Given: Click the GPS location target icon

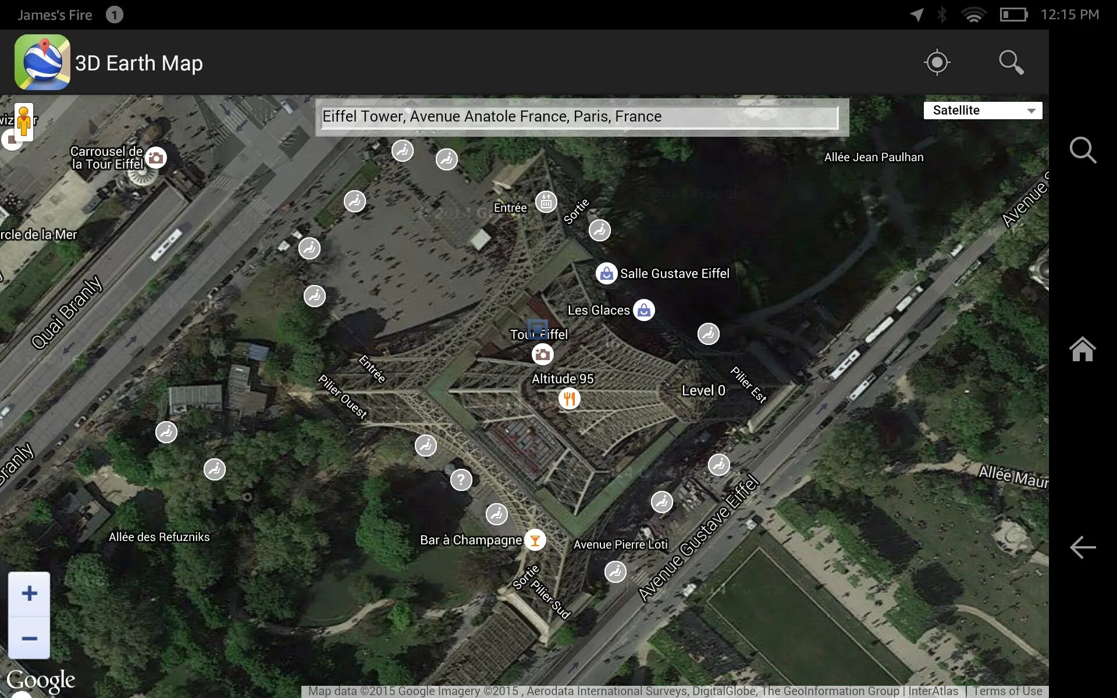Looking at the screenshot, I should pos(937,63).
